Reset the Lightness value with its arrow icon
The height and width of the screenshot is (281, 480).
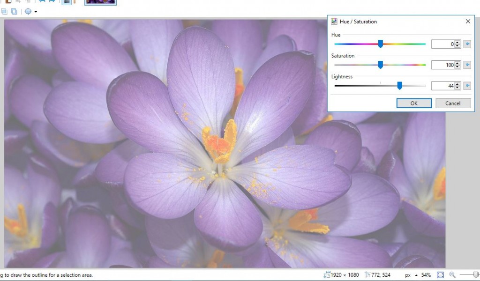(467, 86)
